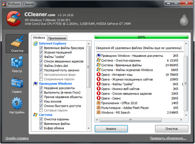Click the Система category flag icon

point(36,115)
